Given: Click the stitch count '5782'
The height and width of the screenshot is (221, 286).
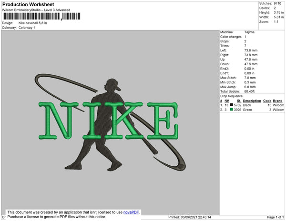Looking at the screenshot, I should (237, 105).
